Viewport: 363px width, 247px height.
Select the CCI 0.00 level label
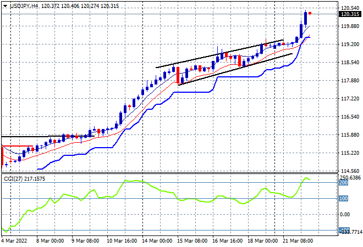tap(345, 215)
